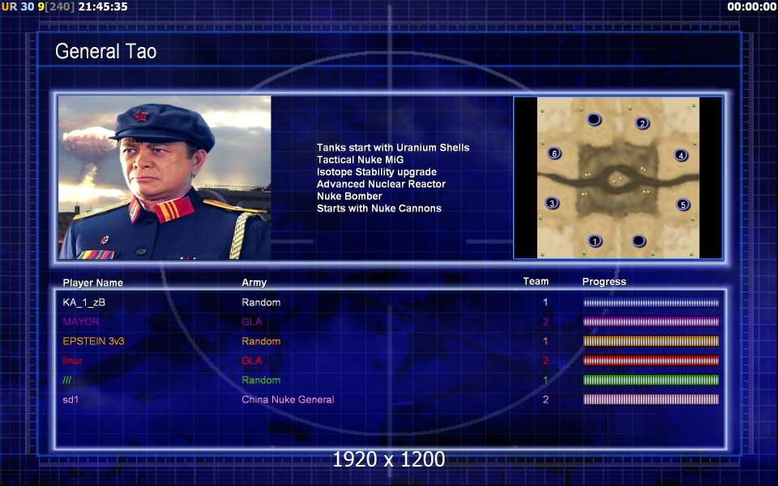This screenshot has height=486, width=778.
Task: Choose start position 4 on the minimap
Action: click(682, 156)
